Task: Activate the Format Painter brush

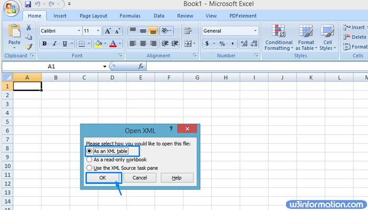Action: point(29,47)
